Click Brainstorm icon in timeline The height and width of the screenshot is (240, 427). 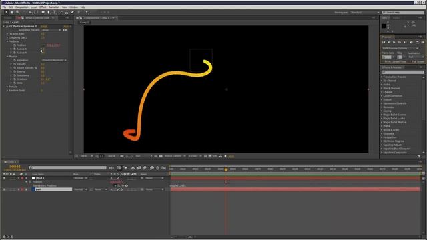152,168
